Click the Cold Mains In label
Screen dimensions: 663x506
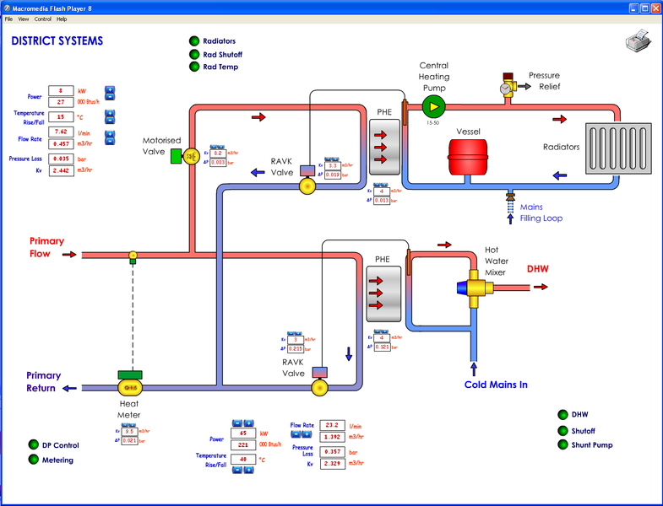496,385
